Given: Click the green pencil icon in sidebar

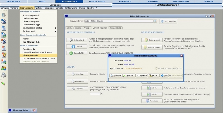Looking at the screenshot, I should click(3, 83).
